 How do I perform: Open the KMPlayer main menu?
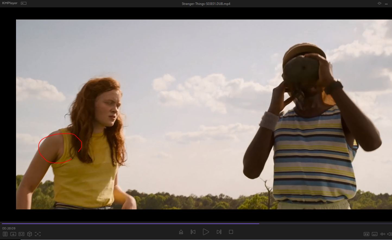click(10, 3)
